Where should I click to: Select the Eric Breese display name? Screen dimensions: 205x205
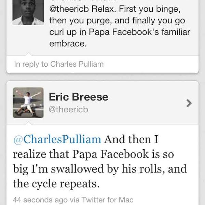tap(79, 97)
